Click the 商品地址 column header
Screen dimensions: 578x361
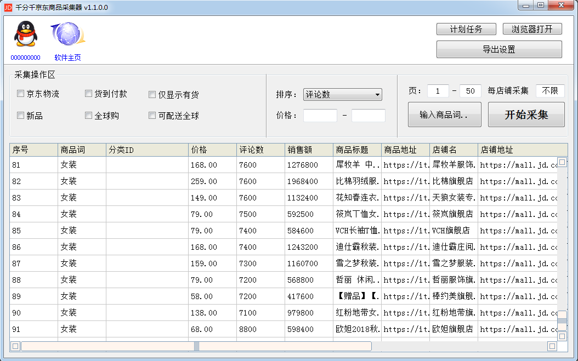[406, 150]
